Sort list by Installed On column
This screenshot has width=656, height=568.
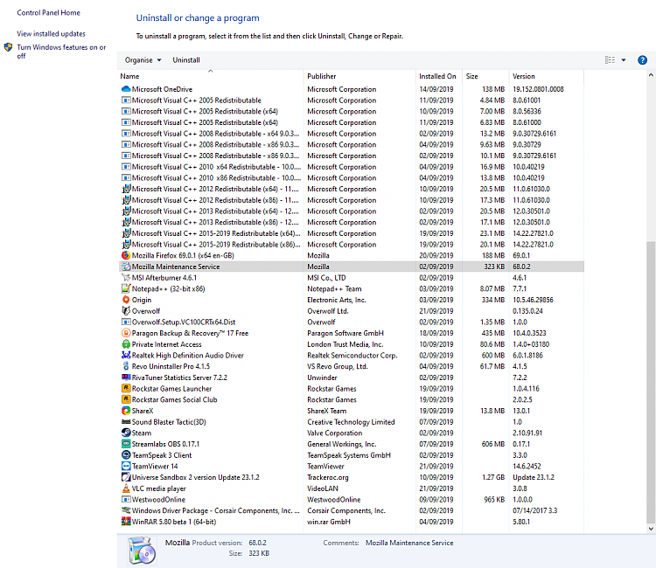[x=437, y=76]
